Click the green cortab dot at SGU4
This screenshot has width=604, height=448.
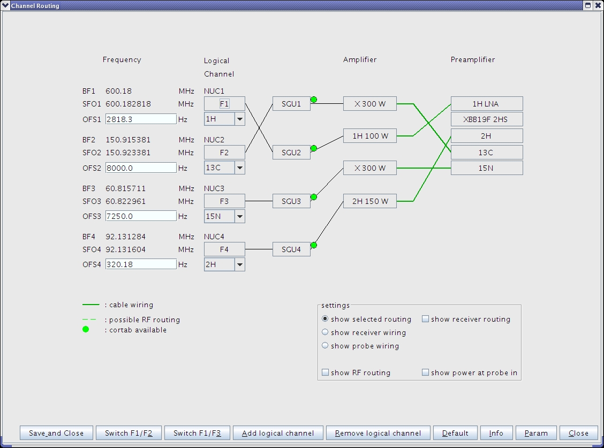(x=314, y=245)
